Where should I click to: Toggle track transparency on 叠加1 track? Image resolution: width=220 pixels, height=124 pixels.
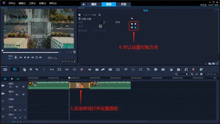pyautogui.click(x=24, y=95)
